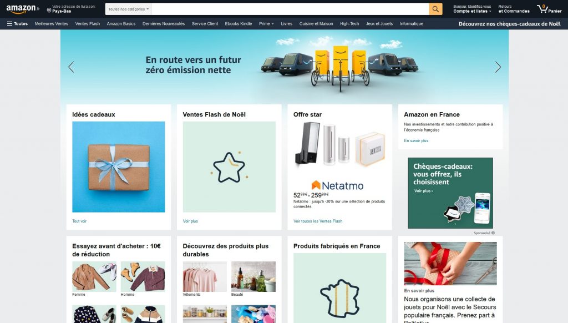Click the orange search magnifier button
Image resolution: width=568 pixels, height=323 pixels.
[435, 9]
